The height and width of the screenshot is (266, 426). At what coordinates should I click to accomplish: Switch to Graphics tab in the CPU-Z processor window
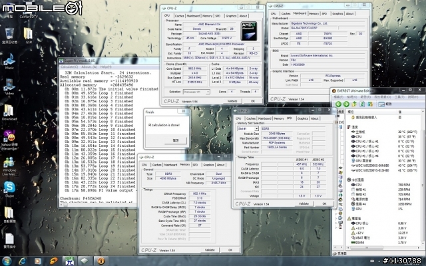[231, 16]
